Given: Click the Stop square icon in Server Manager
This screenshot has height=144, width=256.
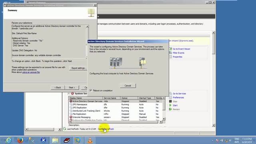Looking at the screenshot, I should tap(170, 101).
